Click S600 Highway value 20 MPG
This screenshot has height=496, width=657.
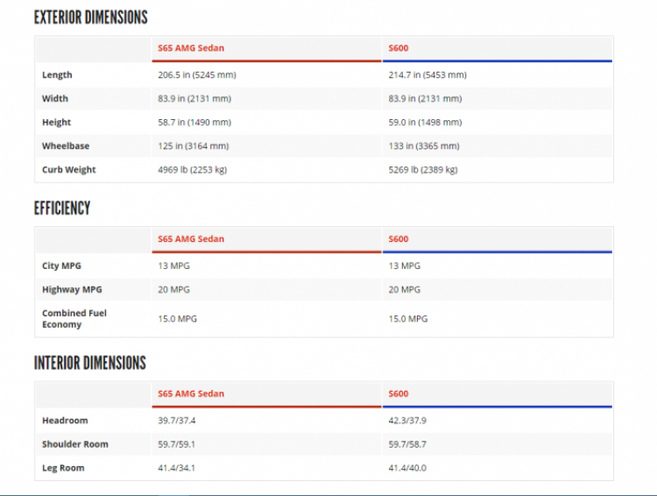pos(404,290)
